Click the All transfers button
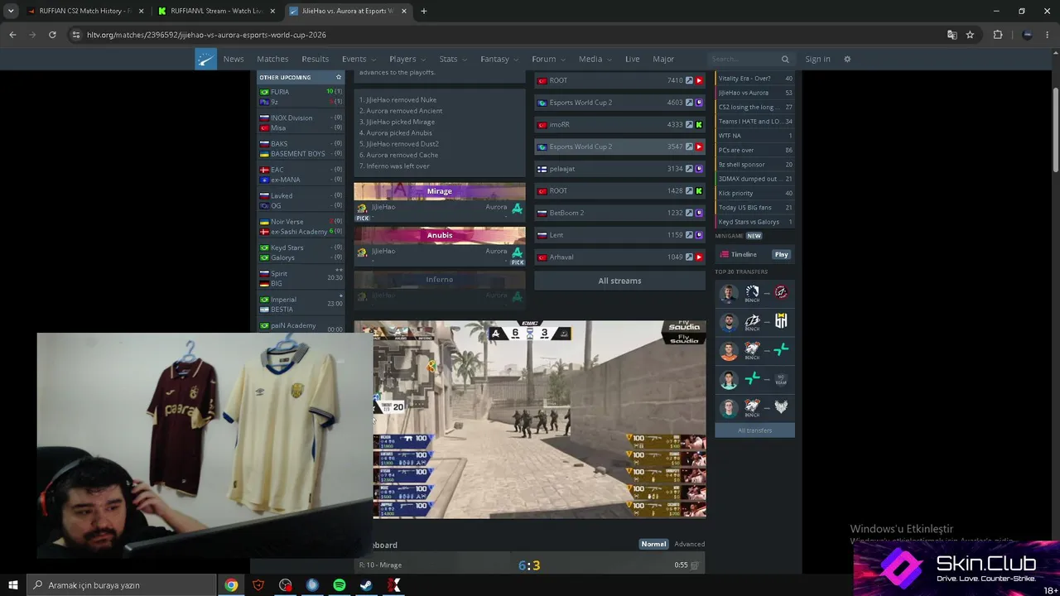 (754, 430)
